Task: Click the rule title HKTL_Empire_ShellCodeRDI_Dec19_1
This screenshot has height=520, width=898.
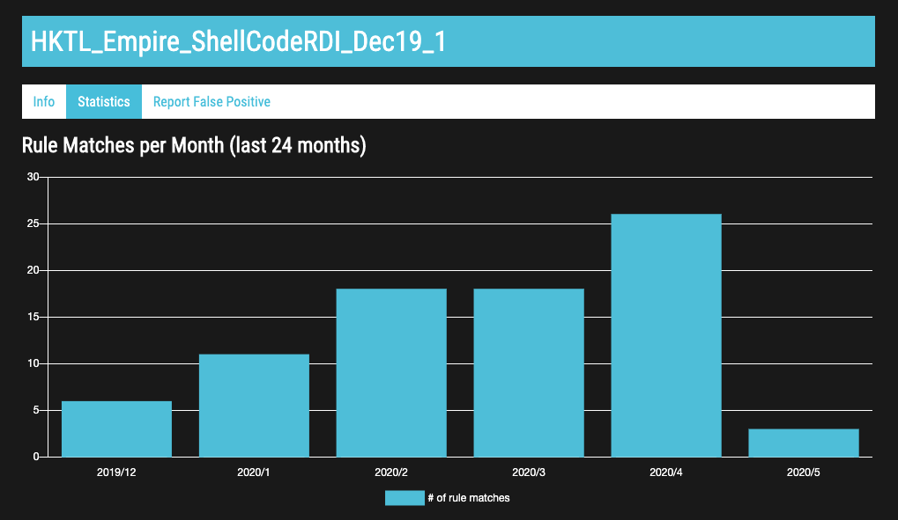Action: 238,42
